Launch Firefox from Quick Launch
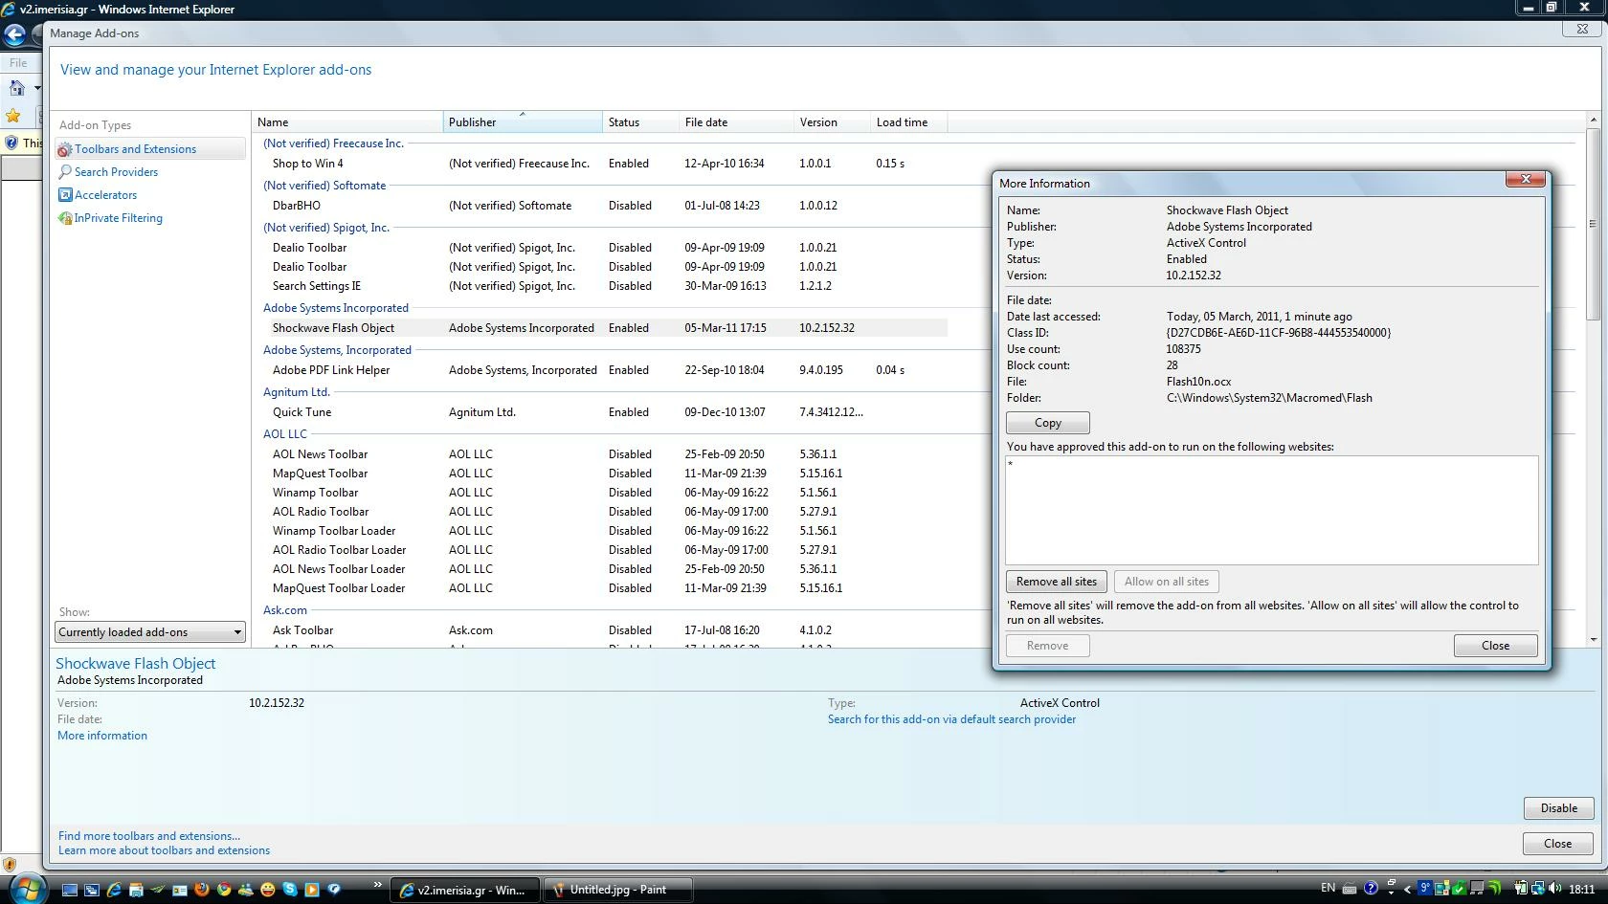The image size is (1608, 904). (x=201, y=889)
